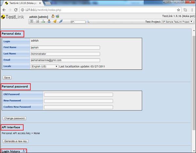
Task: Click Generate a new key button
Action: 16,141
